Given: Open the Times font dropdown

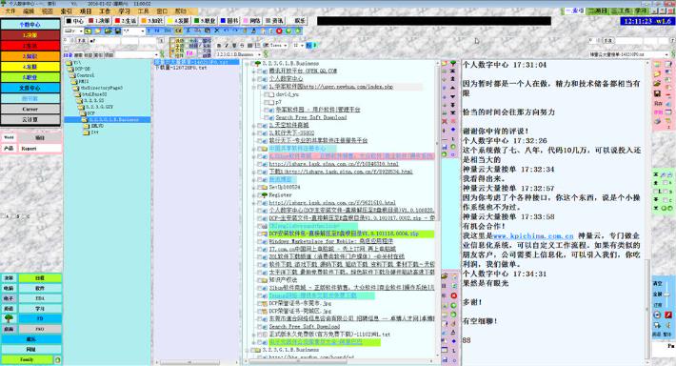Looking at the screenshot, I should pyautogui.click(x=279, y=46).
